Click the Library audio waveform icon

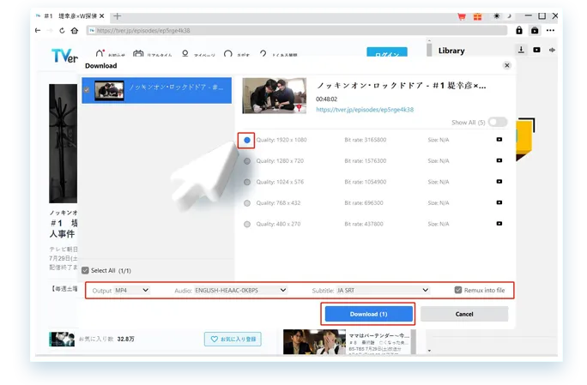click(x=552, y=50)
